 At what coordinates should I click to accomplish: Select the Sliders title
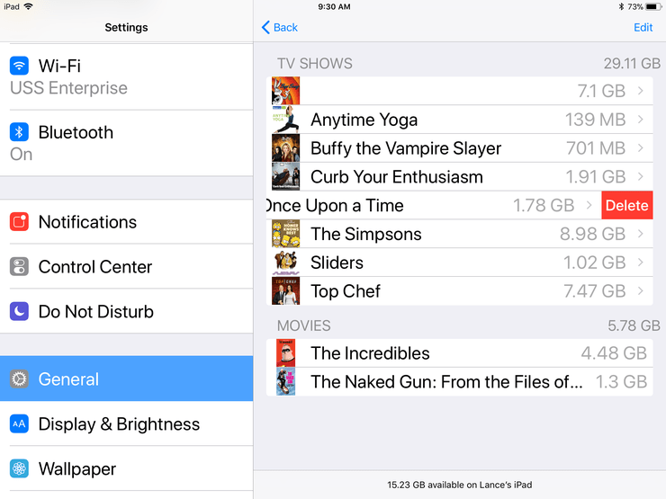[337, 263]
